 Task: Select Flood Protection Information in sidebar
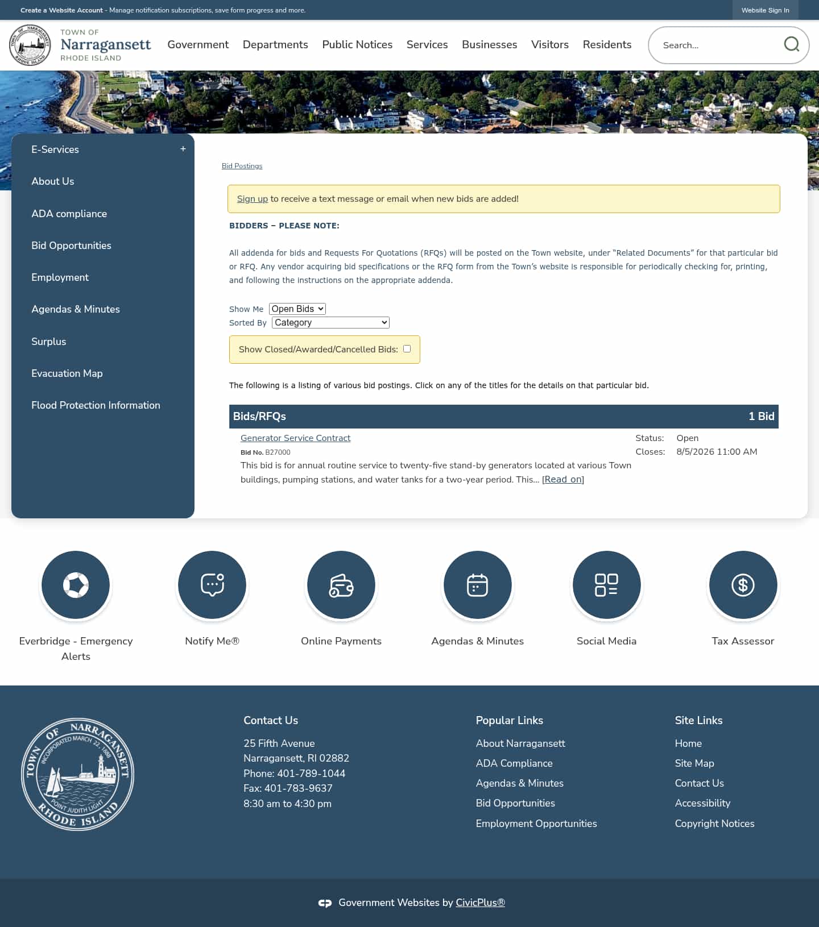(x=96, y=405)
